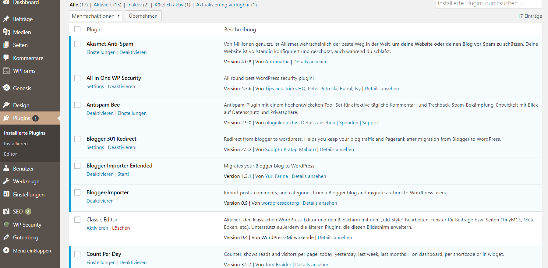Tick the Blogger Importer Extended checkbox

click(77, 166)
